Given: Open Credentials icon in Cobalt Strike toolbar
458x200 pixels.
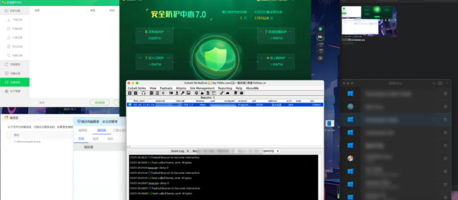Looking at the screenshot, I should (171, 93).
